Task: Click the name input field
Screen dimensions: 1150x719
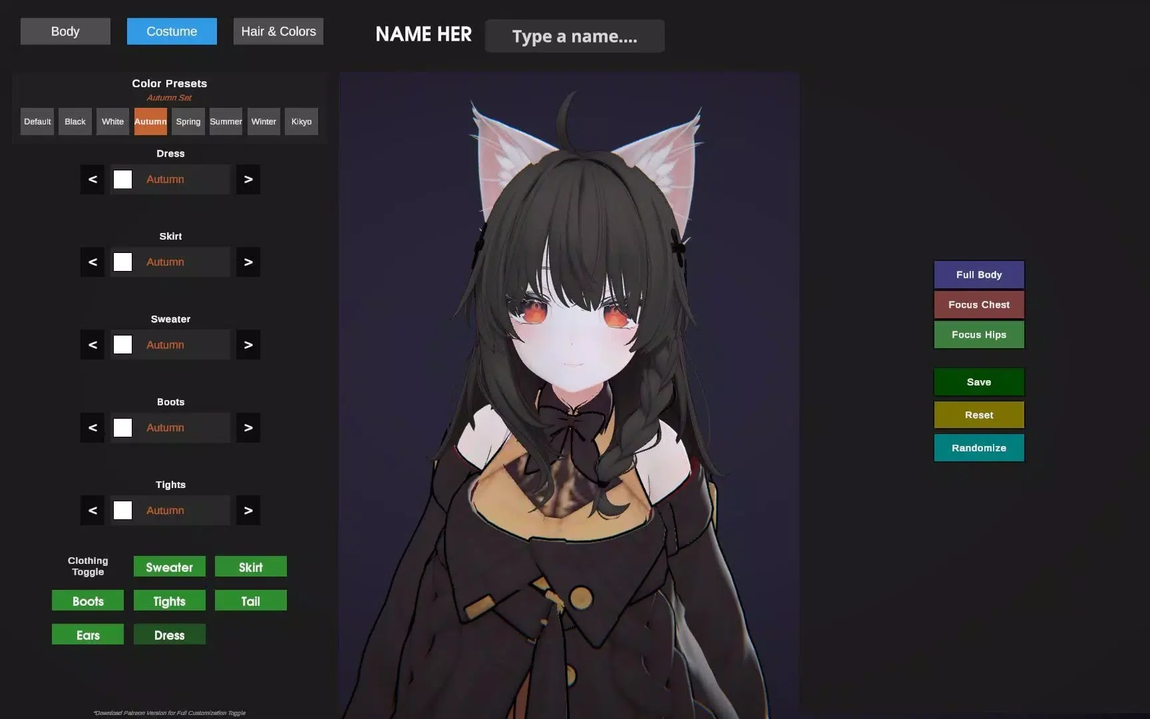Action: point(574,36)
